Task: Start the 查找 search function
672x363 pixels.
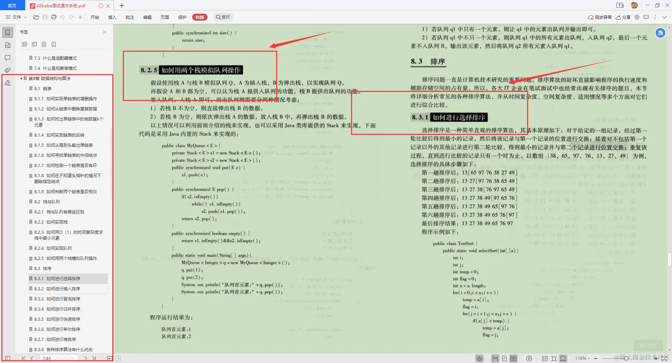Action: point(224,17)
